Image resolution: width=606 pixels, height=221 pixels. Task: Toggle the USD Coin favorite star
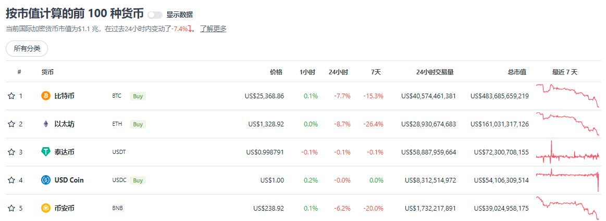tap(11, 180)
